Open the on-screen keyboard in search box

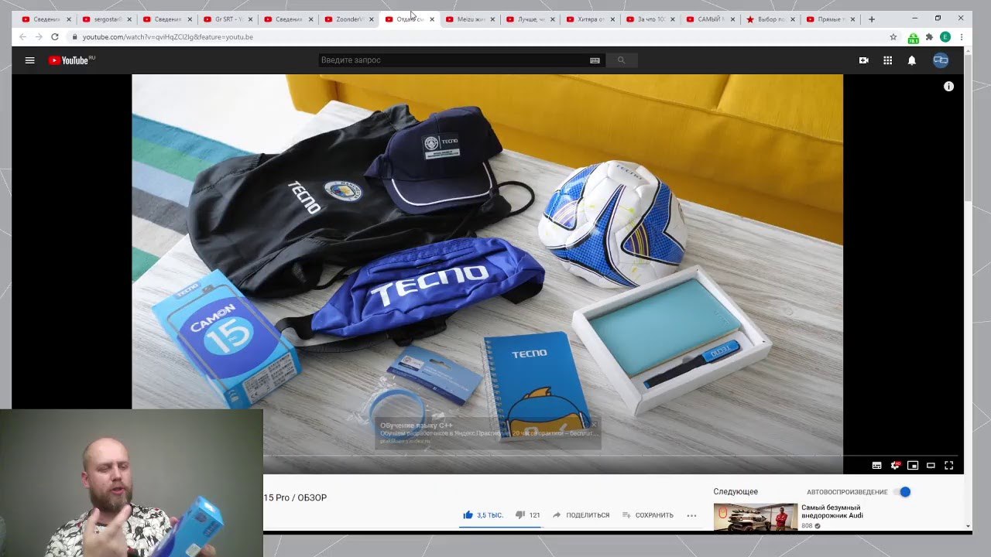pos(595,60)
